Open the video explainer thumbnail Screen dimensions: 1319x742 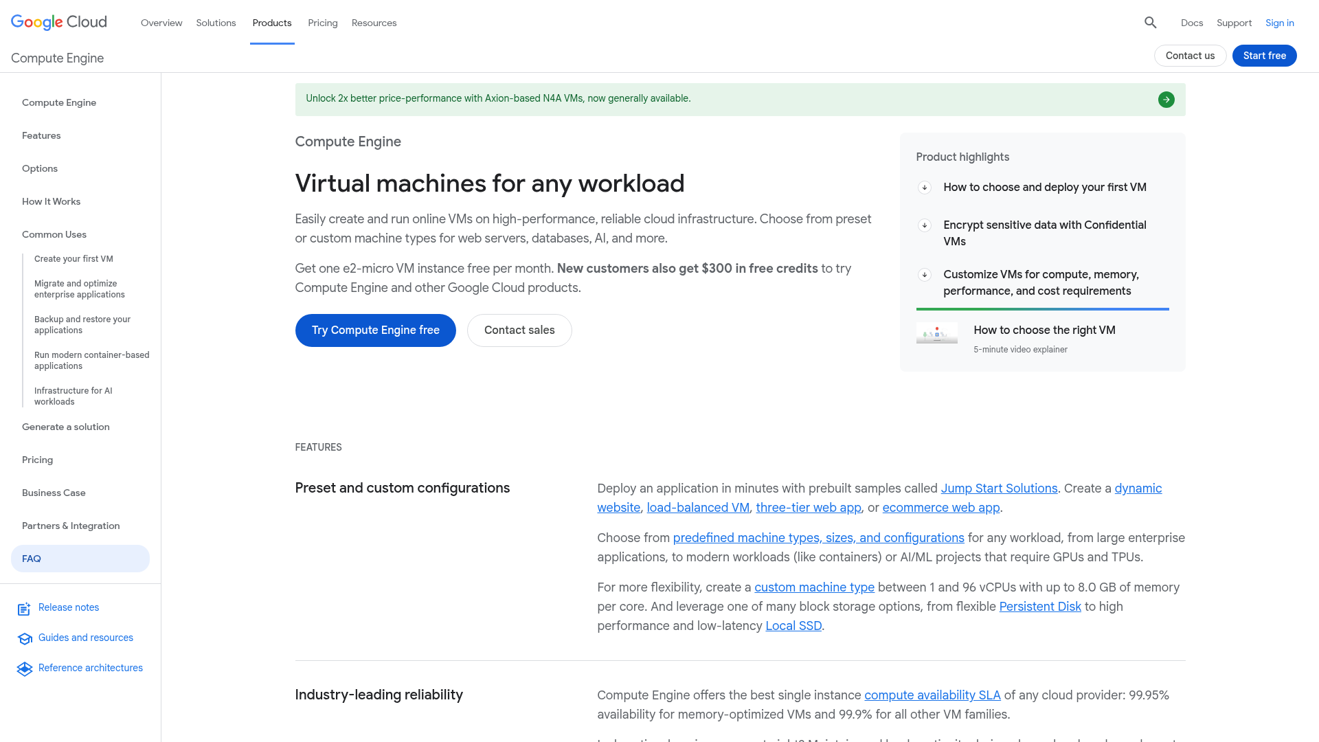tap(936, 333)
